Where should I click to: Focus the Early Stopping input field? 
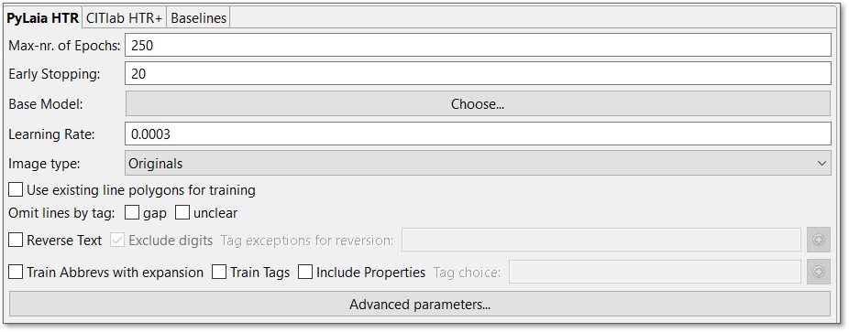pos(478,73)
